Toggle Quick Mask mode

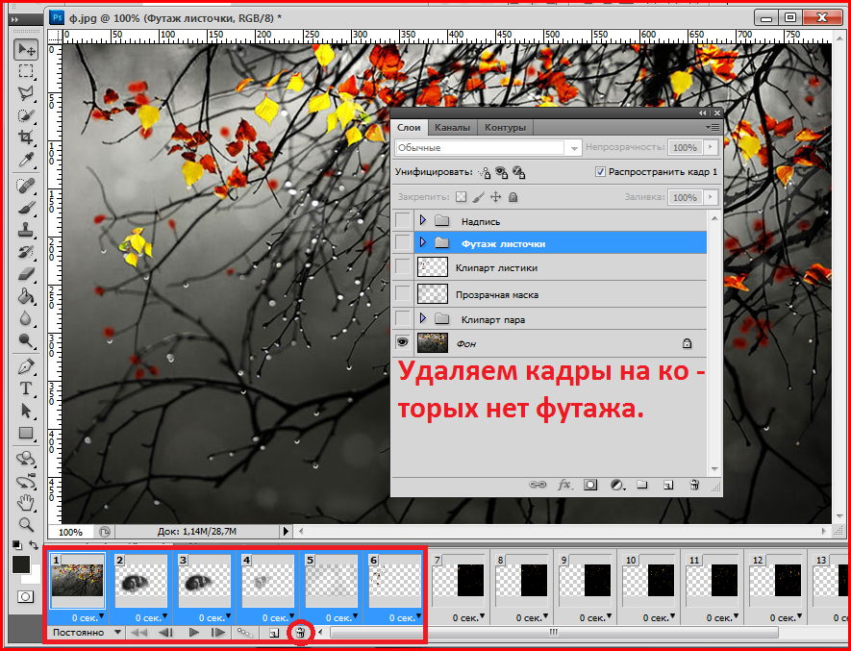[26, 597]
